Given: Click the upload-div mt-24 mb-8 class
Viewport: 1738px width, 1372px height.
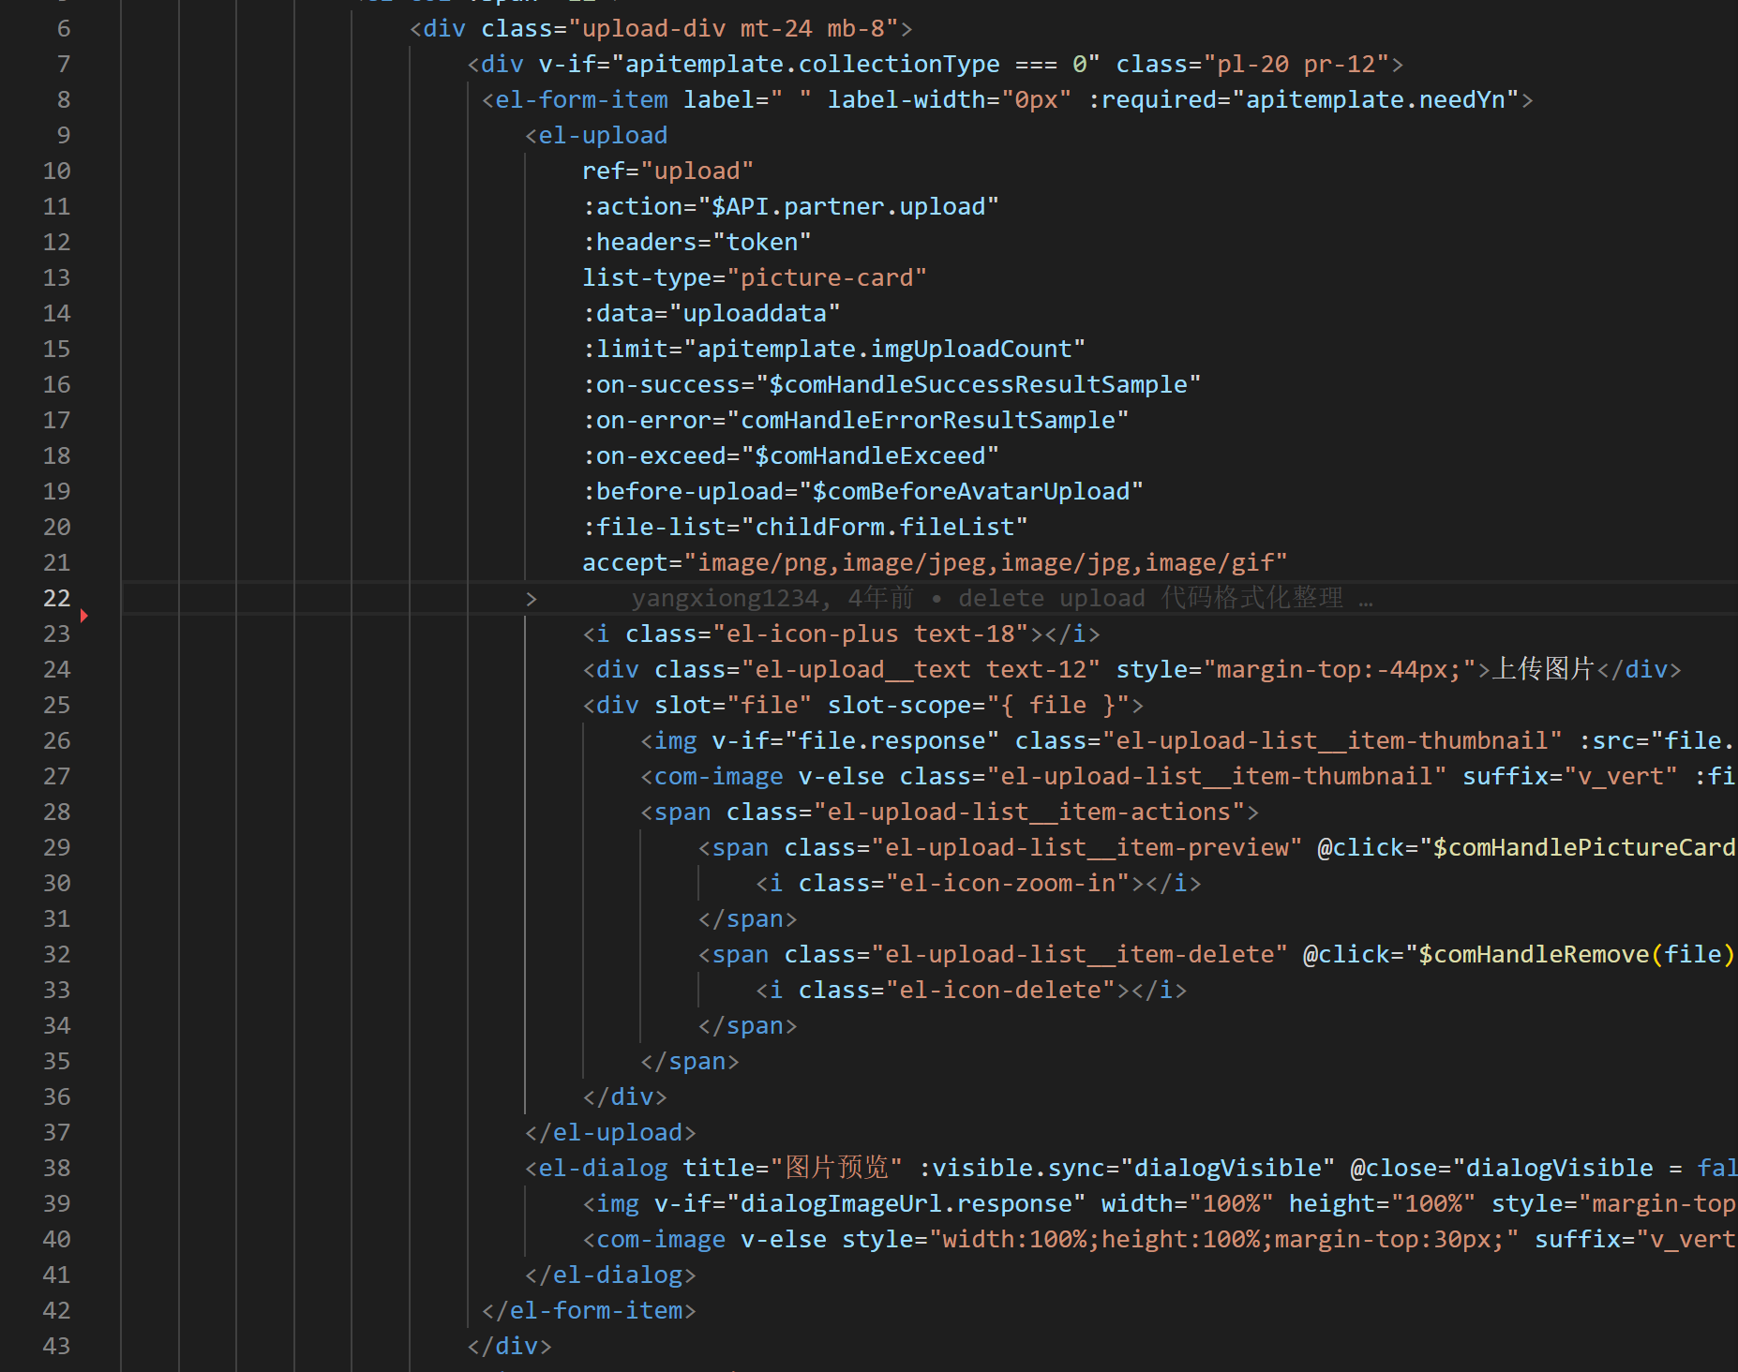Looking at the screenshot, I should [x=733, y=28].
